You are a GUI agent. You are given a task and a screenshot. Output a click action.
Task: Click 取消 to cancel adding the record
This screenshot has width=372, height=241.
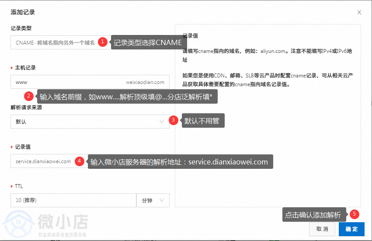coord(322,229)
